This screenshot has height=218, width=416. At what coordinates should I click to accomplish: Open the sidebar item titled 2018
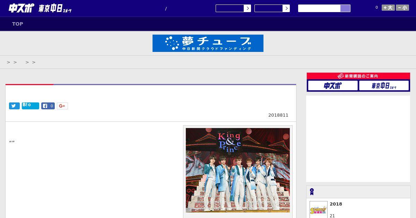click(336, 204)
